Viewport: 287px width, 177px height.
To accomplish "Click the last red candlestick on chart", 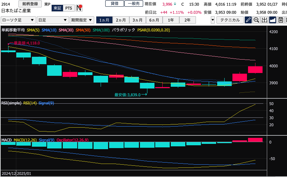I will coord(255,69).
